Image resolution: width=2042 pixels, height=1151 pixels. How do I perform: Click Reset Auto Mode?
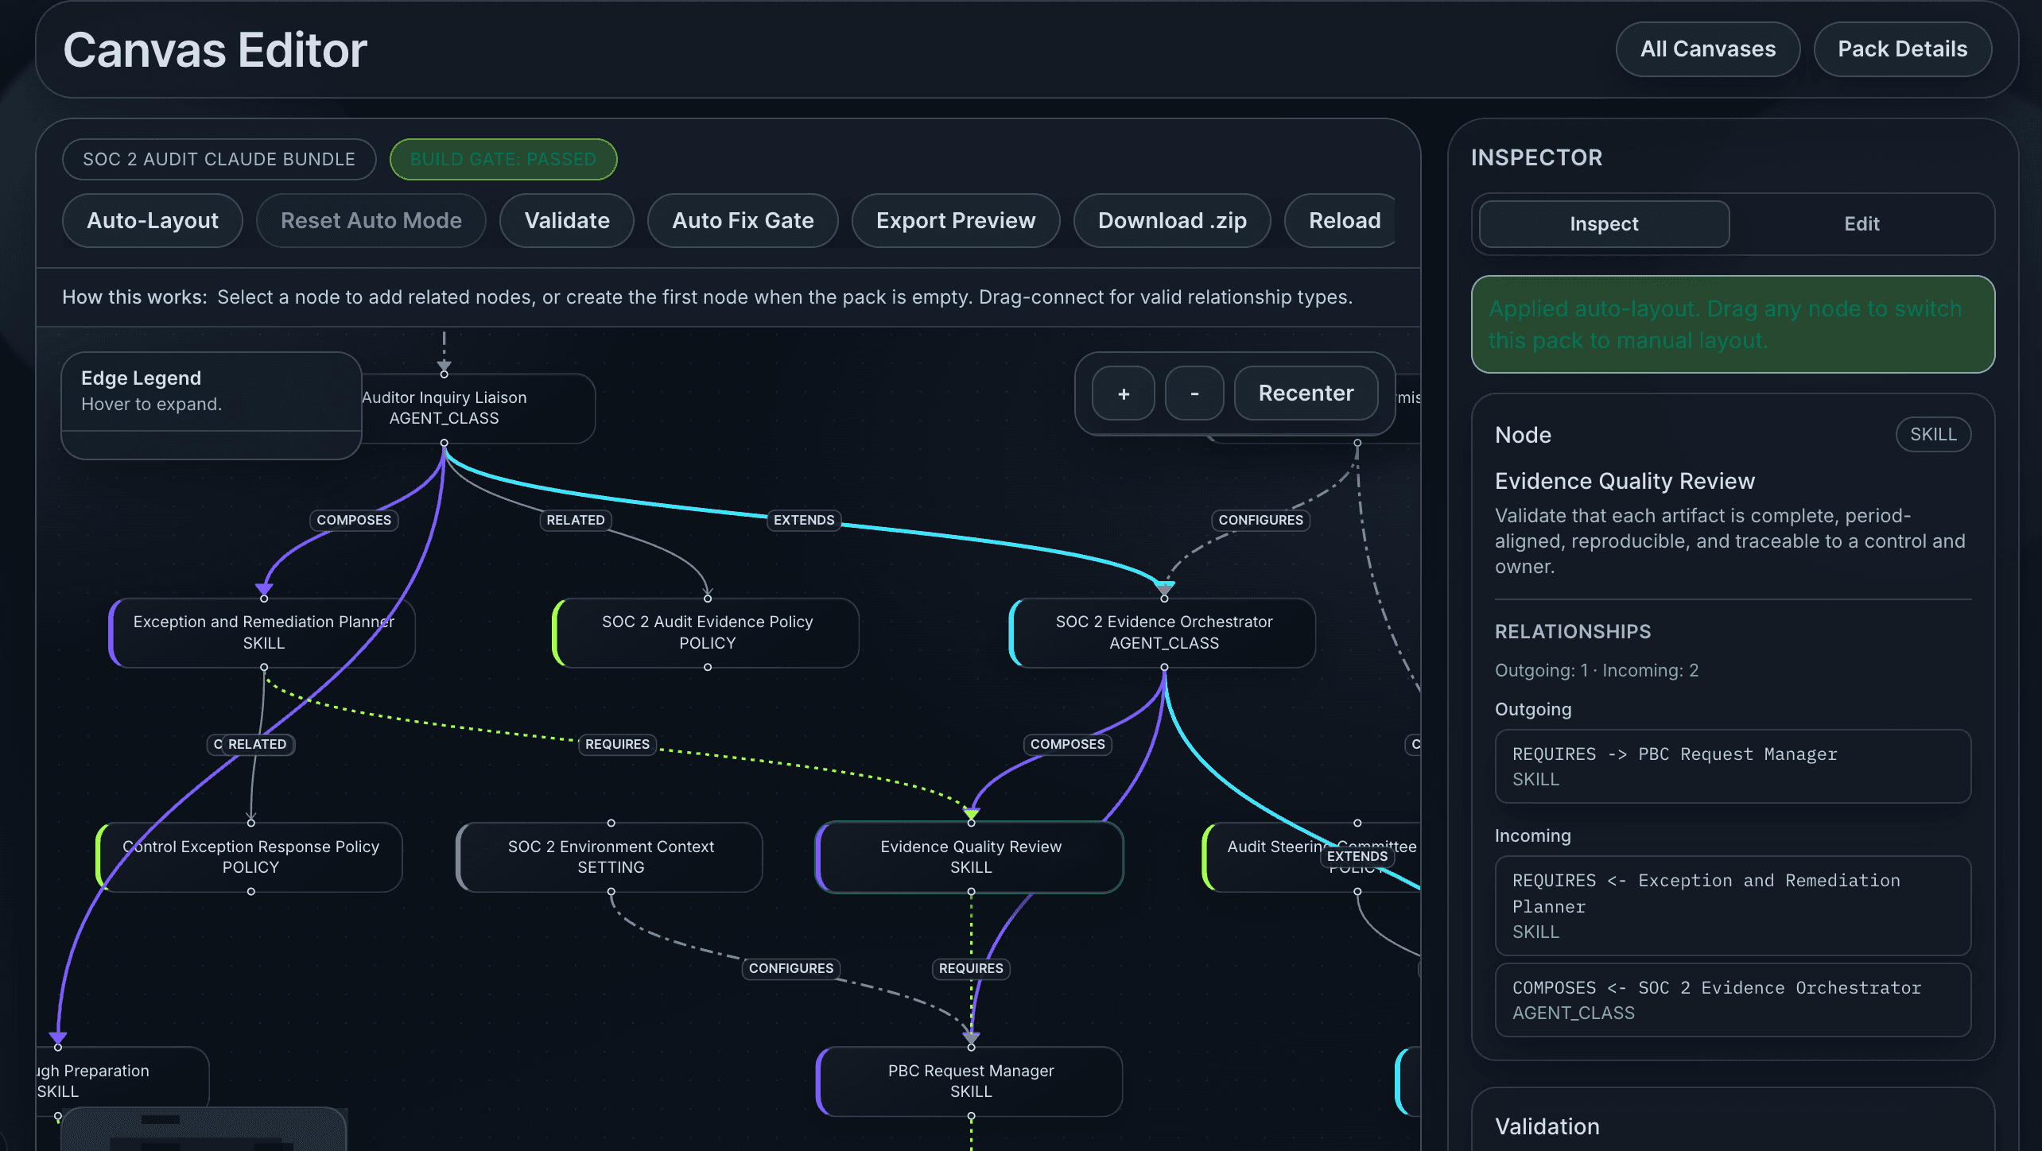371,220
